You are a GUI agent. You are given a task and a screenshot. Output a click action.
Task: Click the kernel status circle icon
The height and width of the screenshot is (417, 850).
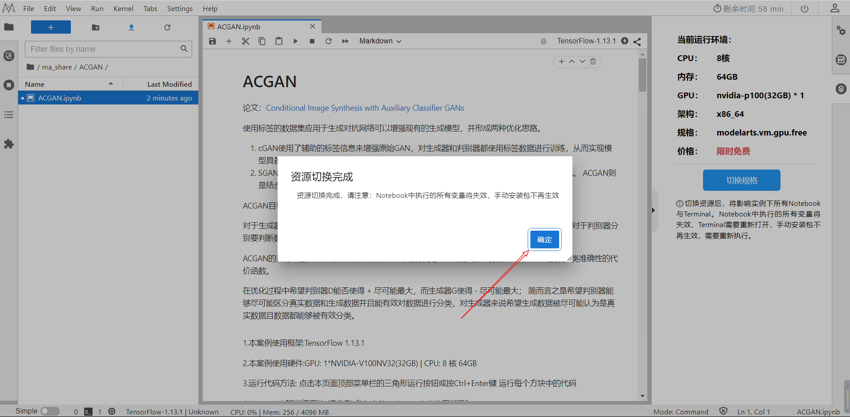click(625, 41)
